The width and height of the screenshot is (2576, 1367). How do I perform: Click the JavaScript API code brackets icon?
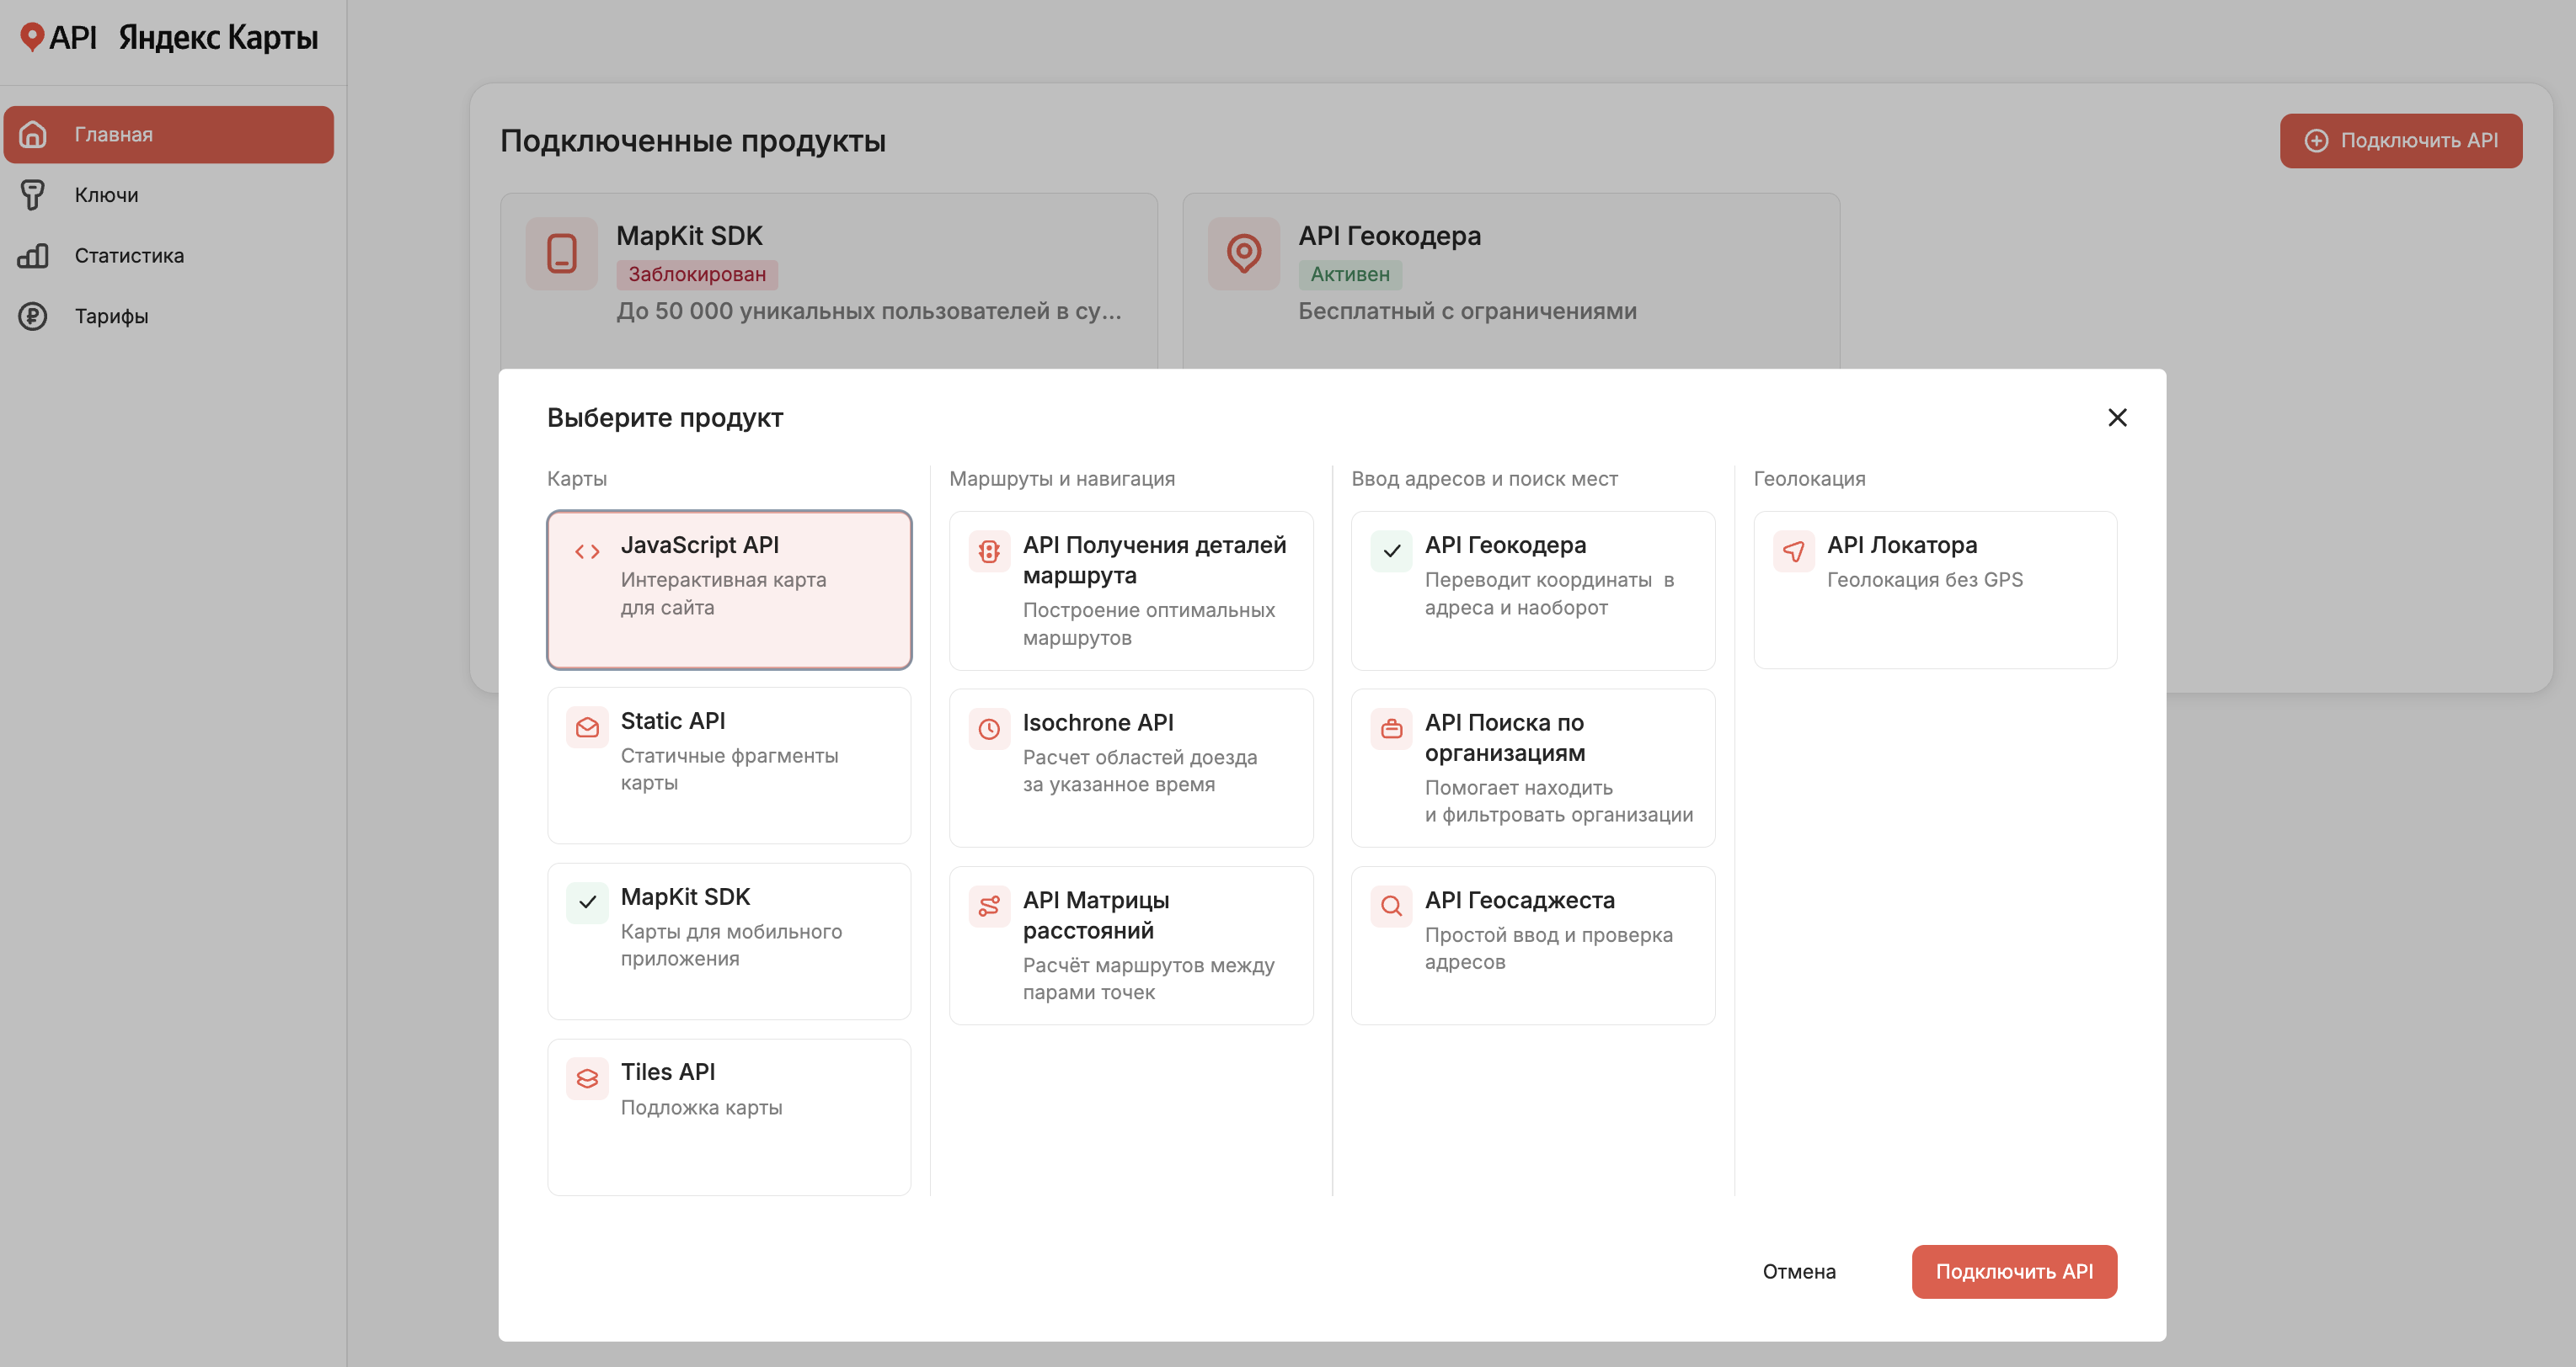(x=587, y=551)
